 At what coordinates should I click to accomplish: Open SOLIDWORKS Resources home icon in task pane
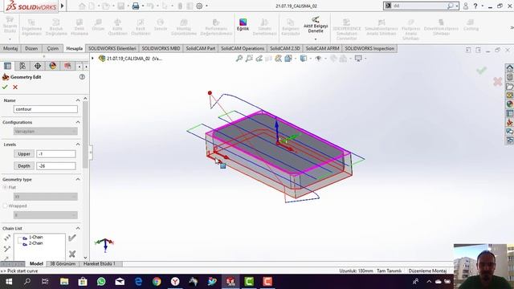click(x=509, y=68)
